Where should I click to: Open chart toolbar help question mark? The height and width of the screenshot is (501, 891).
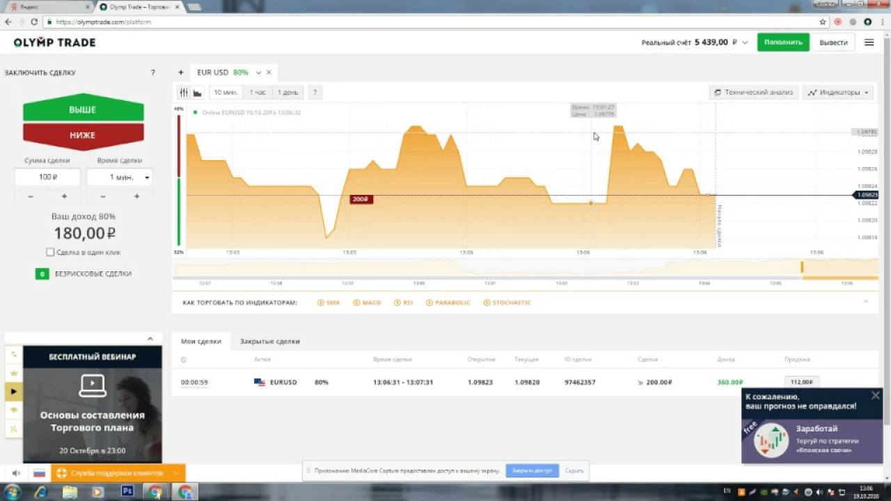(x=315, y=92)
